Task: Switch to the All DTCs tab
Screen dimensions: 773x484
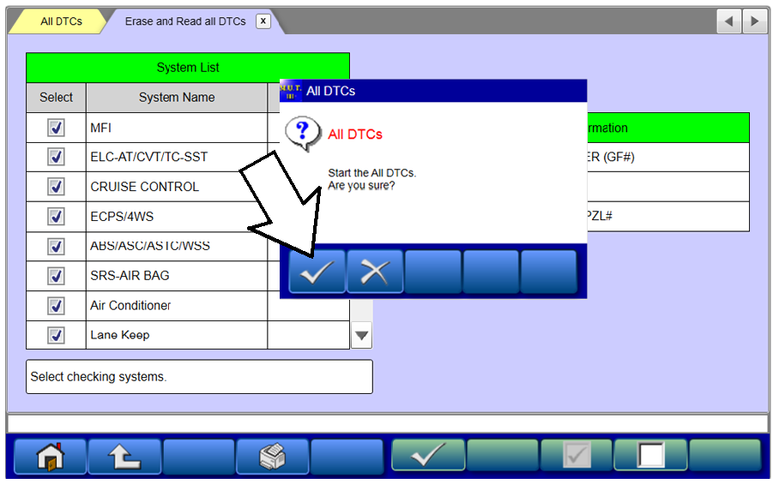Action: 61,21
